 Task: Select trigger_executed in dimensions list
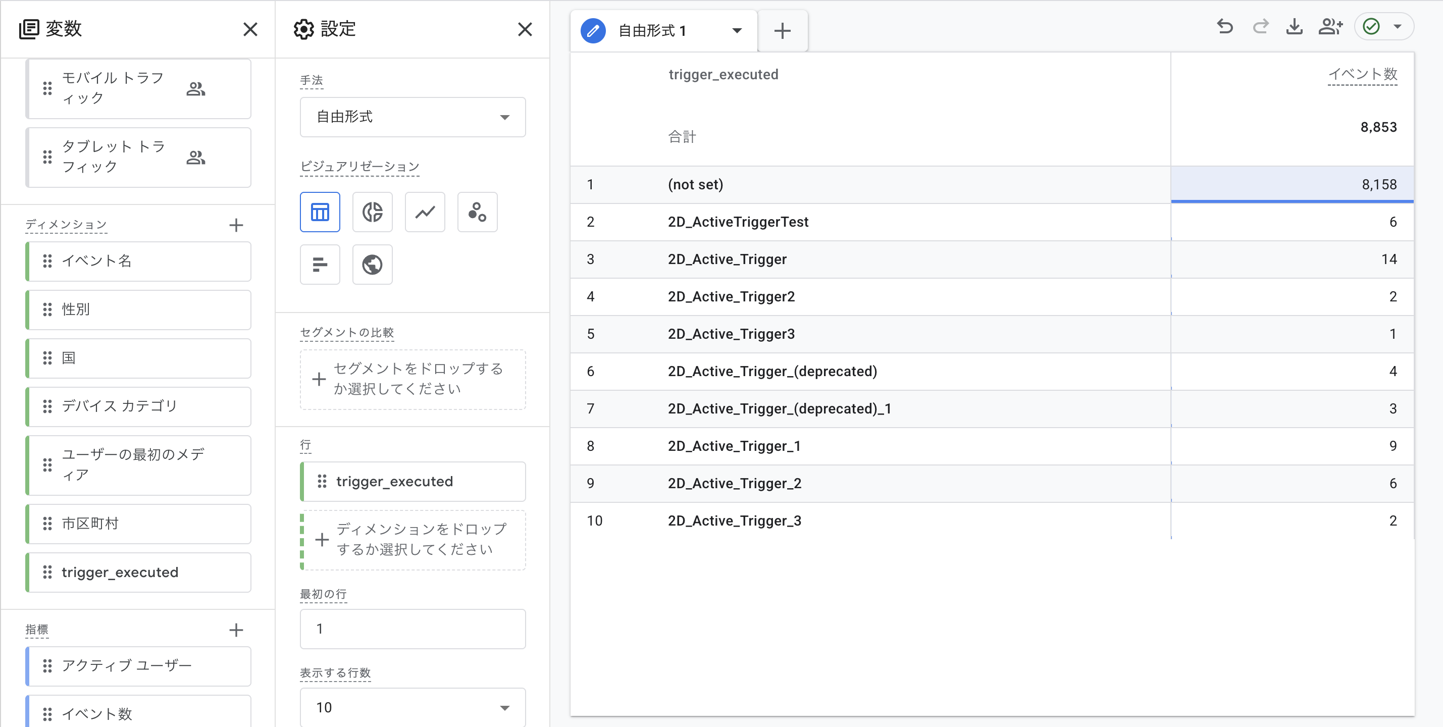click(x=138, y=573)
